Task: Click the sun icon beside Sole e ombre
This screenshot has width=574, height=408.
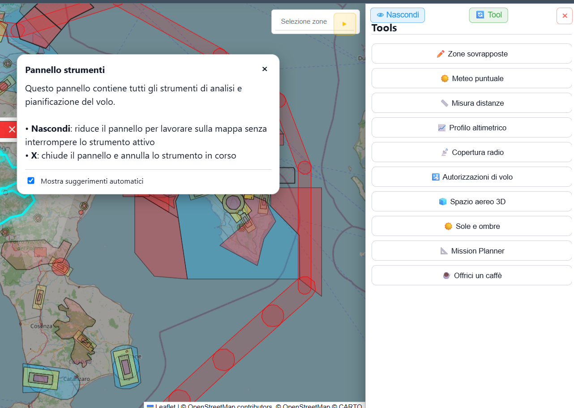Action: [x=448, y=226]
